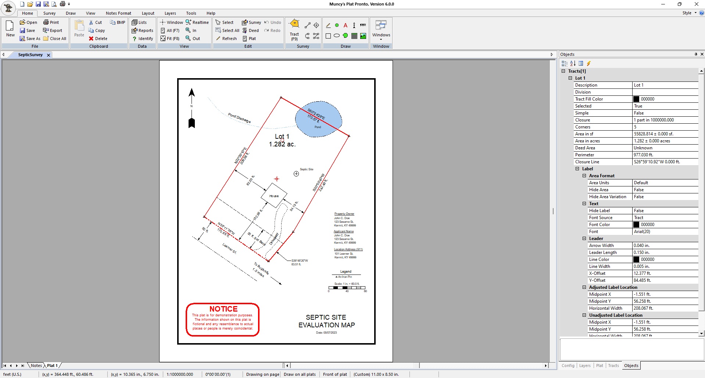Click the All (F7) view button
Image resolution: width=705 pixels, height=378 pixels.
[x=170, y=30]
